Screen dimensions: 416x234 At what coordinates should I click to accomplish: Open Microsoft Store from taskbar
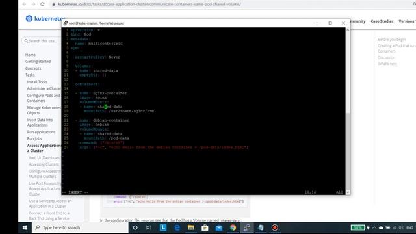click(205, 227)
